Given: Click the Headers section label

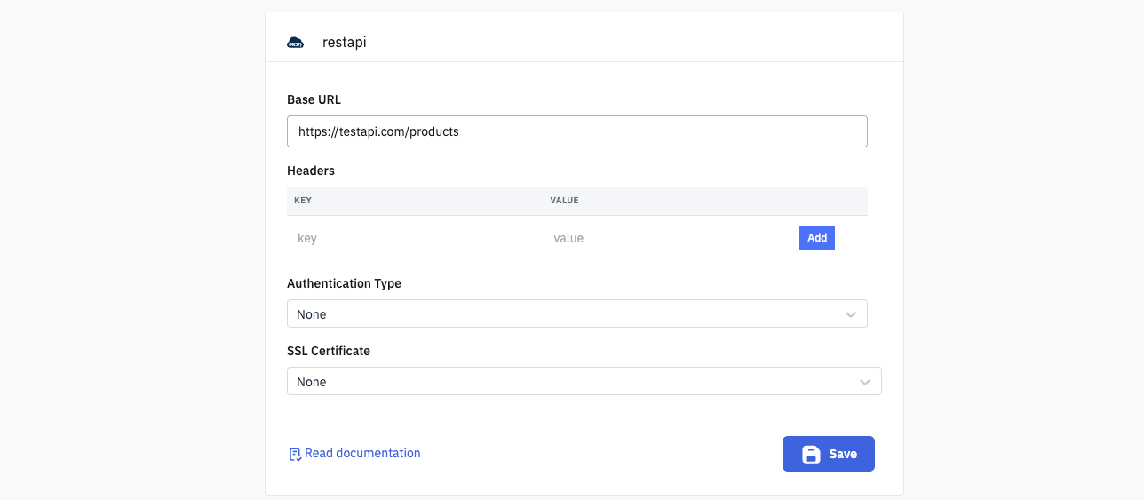Looking at the screenshot, I should [311, 171].
